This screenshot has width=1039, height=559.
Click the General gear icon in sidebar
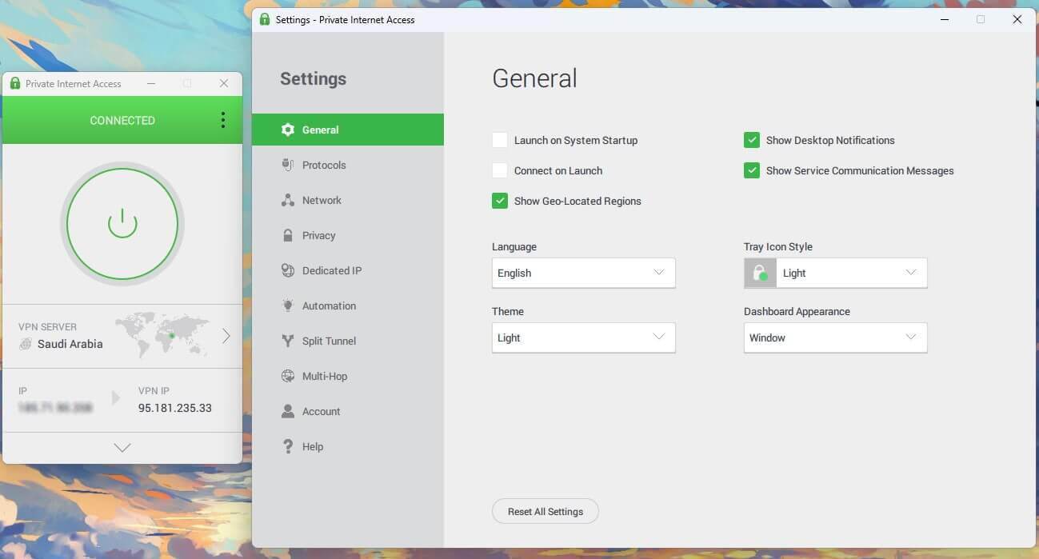(x=288, y=130)
